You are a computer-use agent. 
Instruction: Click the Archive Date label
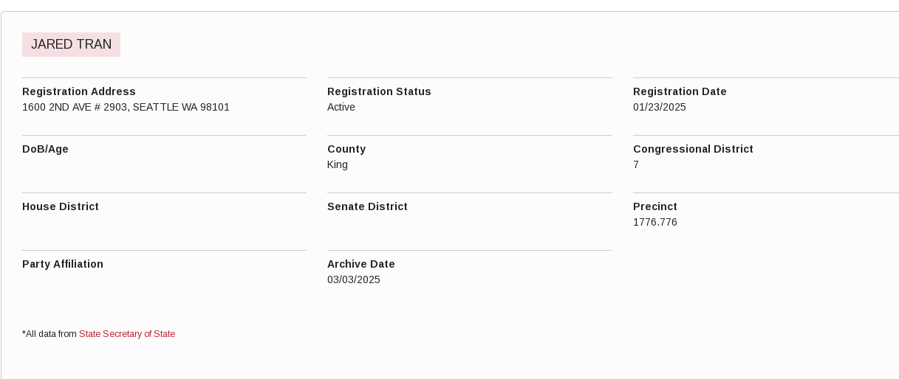tap(361, 264)
